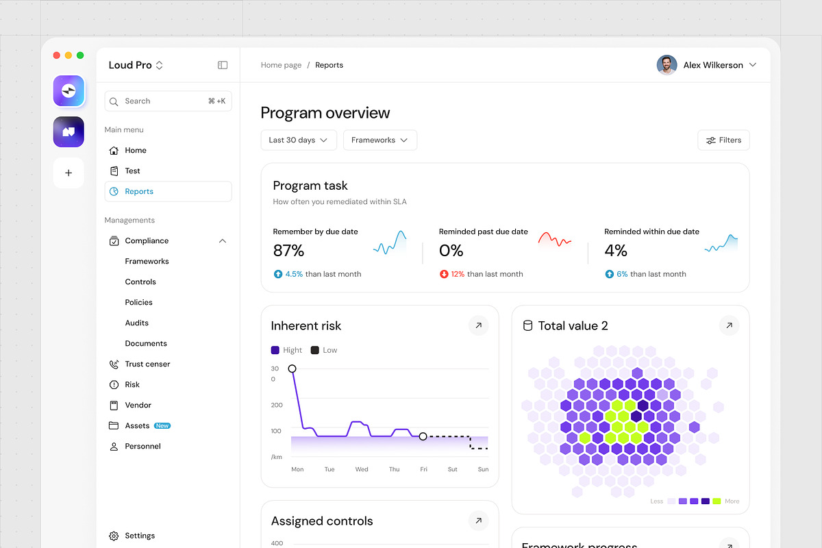
Task: Open the Alex Wilkerson account menu chevron
Action: [x=753, y=65]
